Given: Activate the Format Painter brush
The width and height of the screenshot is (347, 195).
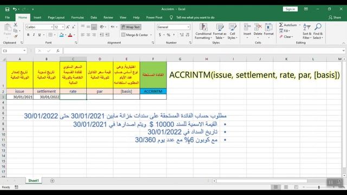Looking at the screenshot, I should (x=16, y=36).
